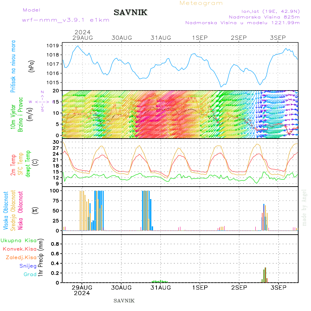Click the 0.2 tick on precipitation axis
311x311 pixels.
pyautogui.click(x=54, y=273)
